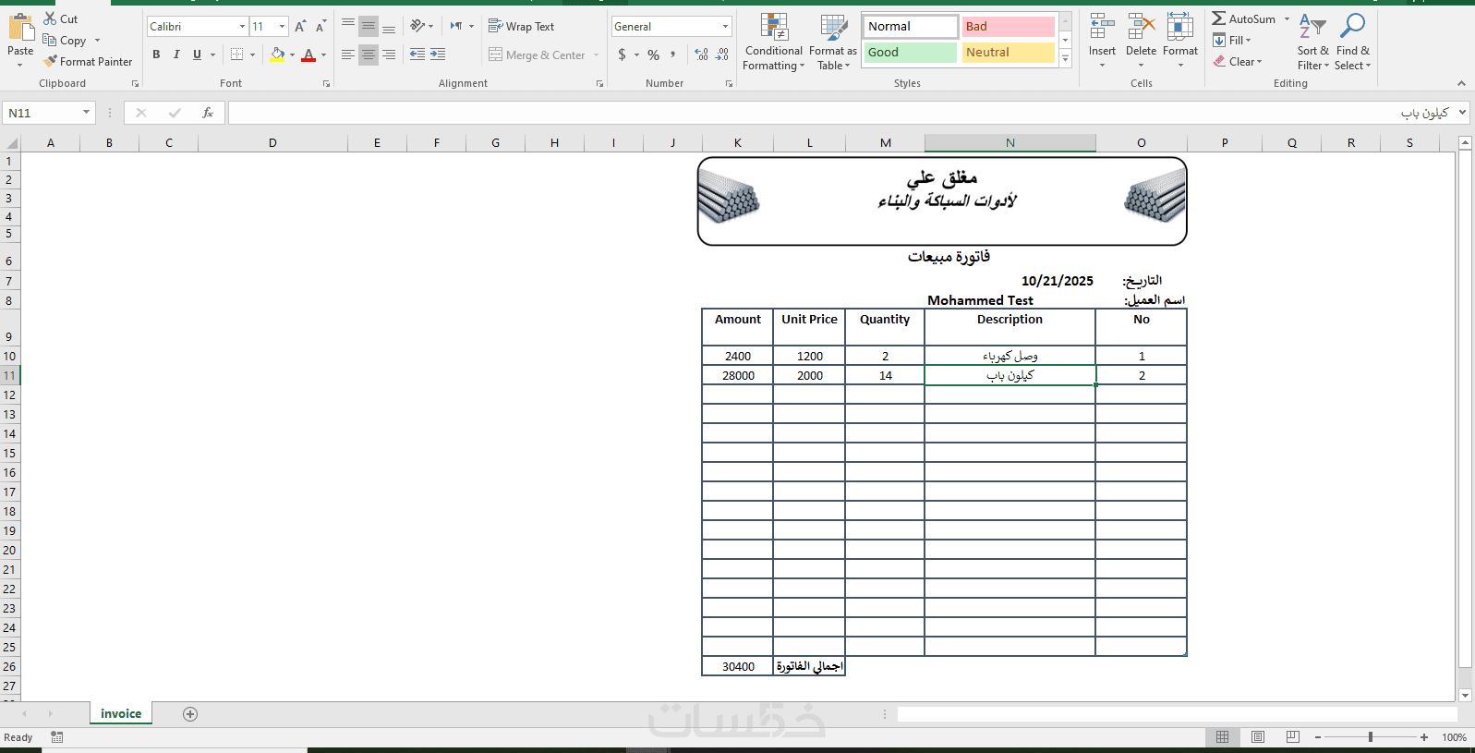Toggle Bold formatting
Screen dimensions: 1475x753
156,55
